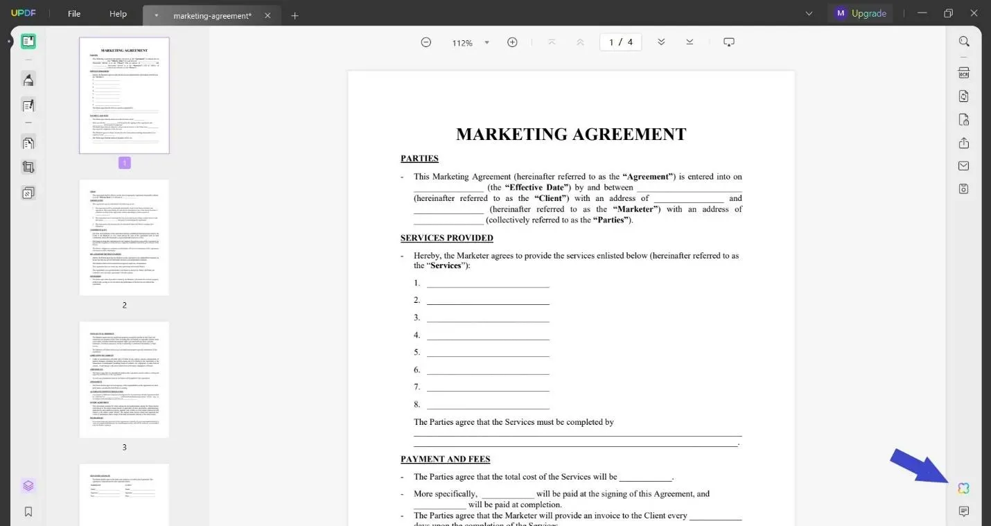This screenshot has width=991, height=526.
Task: Open the comments panel icon
Action: [x=964, y=511]
